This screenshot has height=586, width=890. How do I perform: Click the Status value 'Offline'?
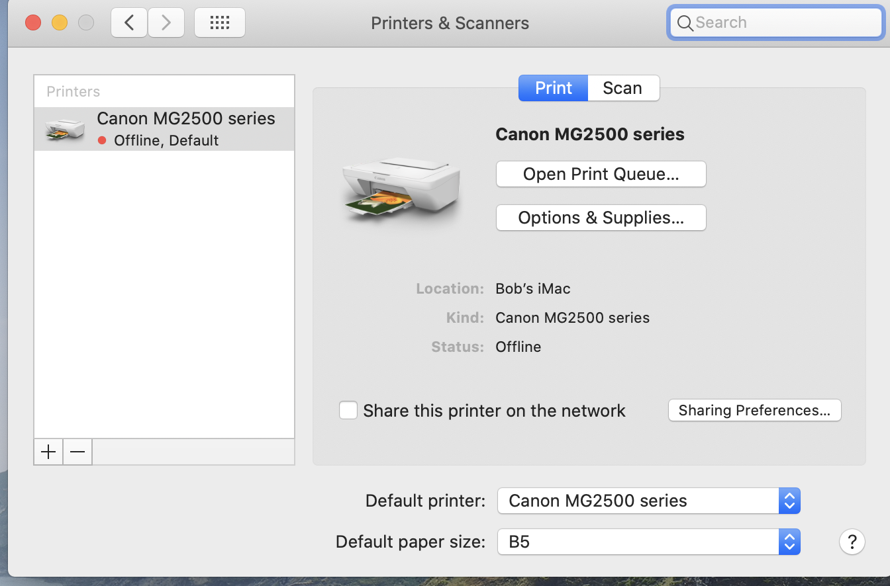519,347
